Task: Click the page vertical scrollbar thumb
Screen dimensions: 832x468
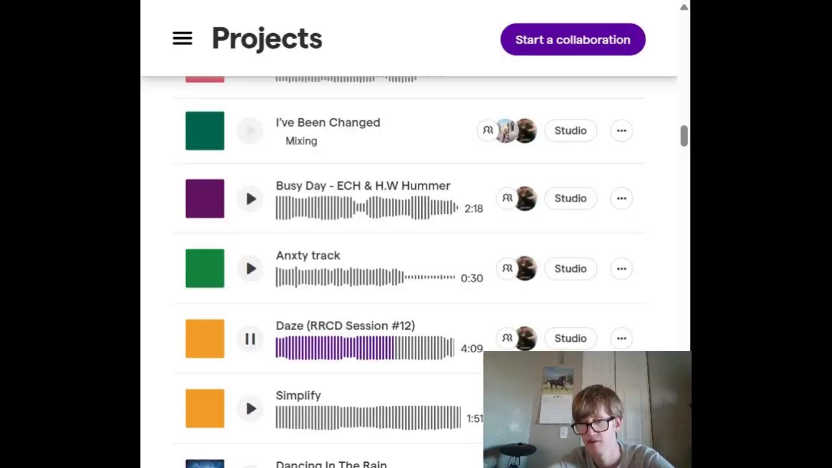Action: point(684,136)
